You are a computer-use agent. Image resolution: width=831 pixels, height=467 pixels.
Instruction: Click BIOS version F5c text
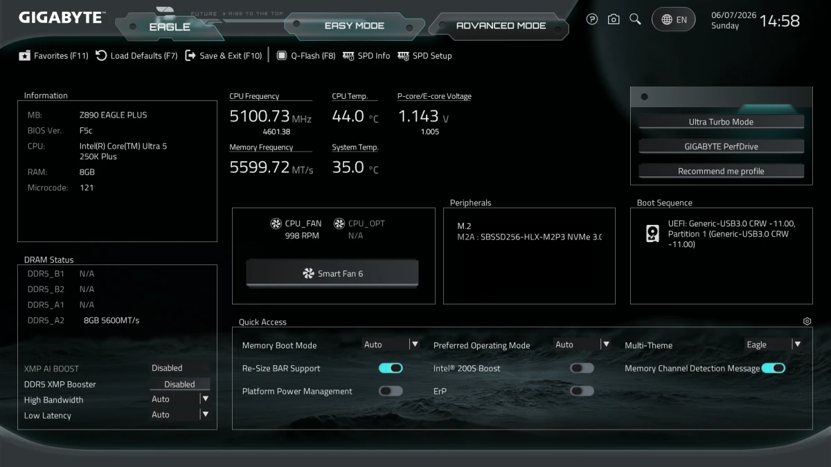86,130
